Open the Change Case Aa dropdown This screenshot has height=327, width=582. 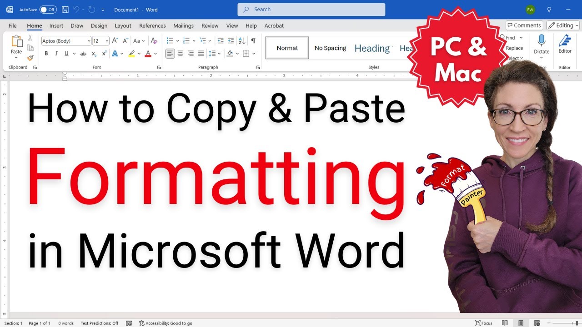point(144,41)
